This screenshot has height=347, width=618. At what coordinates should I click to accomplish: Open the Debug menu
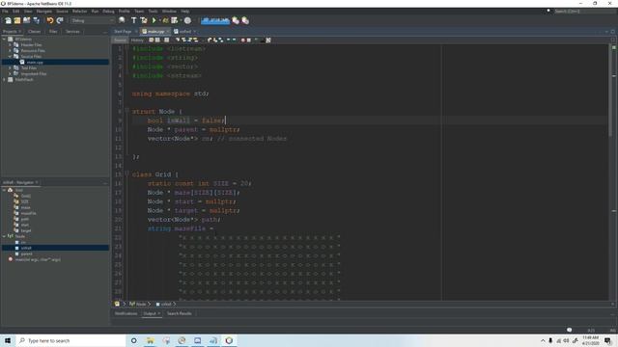tap(108, 11)
